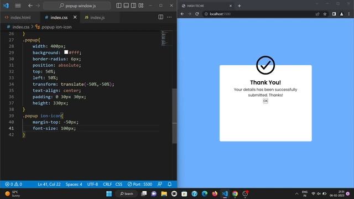The width and height of the screenshot is (354, 199).
Task: Click the #fff color swatch in code
Action: (66, 52)
